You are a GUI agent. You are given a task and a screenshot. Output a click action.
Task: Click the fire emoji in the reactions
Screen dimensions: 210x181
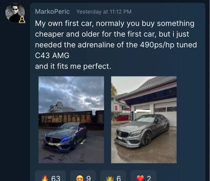coord(45,178)
